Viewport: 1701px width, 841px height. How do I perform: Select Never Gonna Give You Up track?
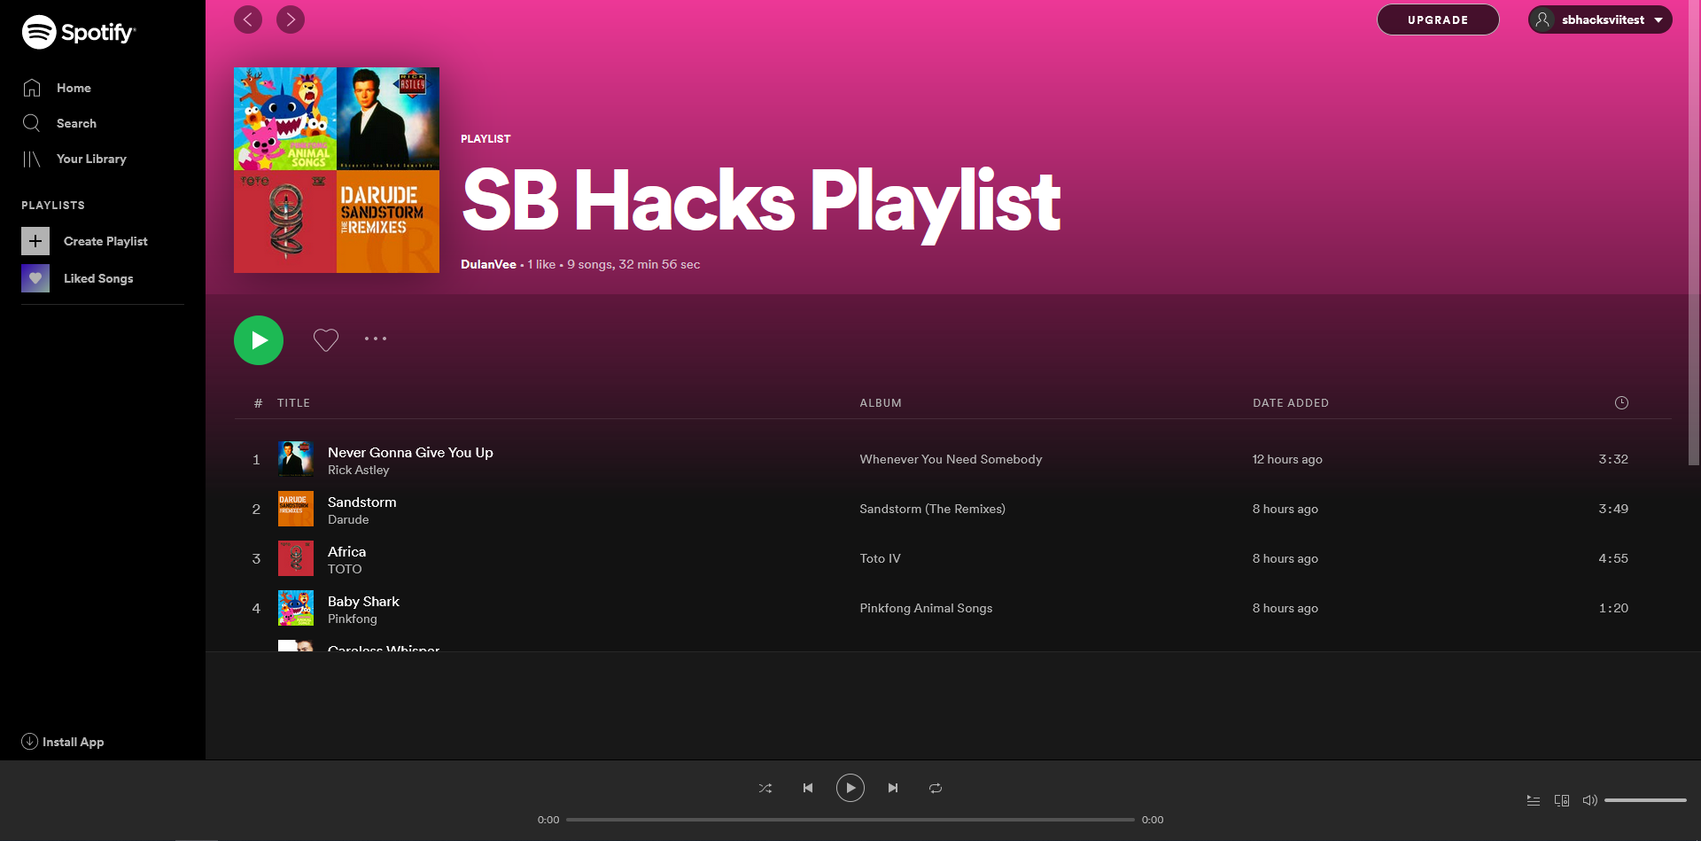click(x=410, y=452)
